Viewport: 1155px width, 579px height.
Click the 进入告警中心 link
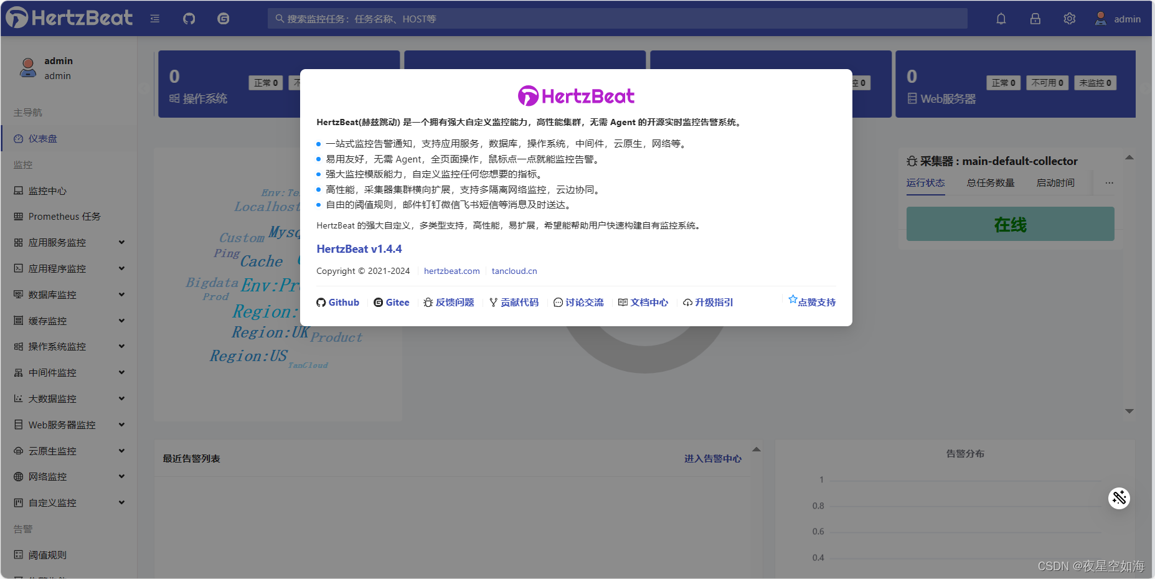pos(712,458)
